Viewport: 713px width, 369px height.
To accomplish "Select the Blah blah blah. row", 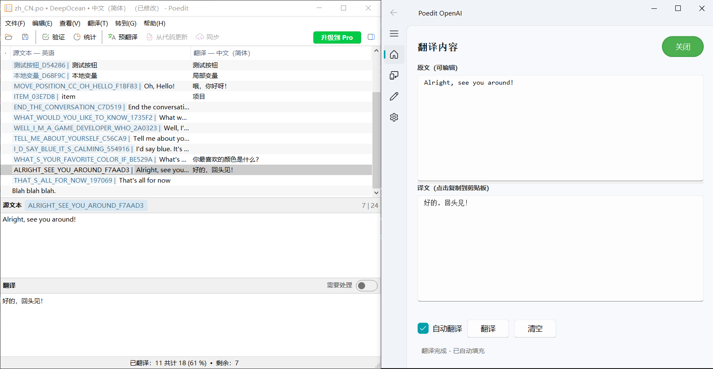I will point(186,191).
